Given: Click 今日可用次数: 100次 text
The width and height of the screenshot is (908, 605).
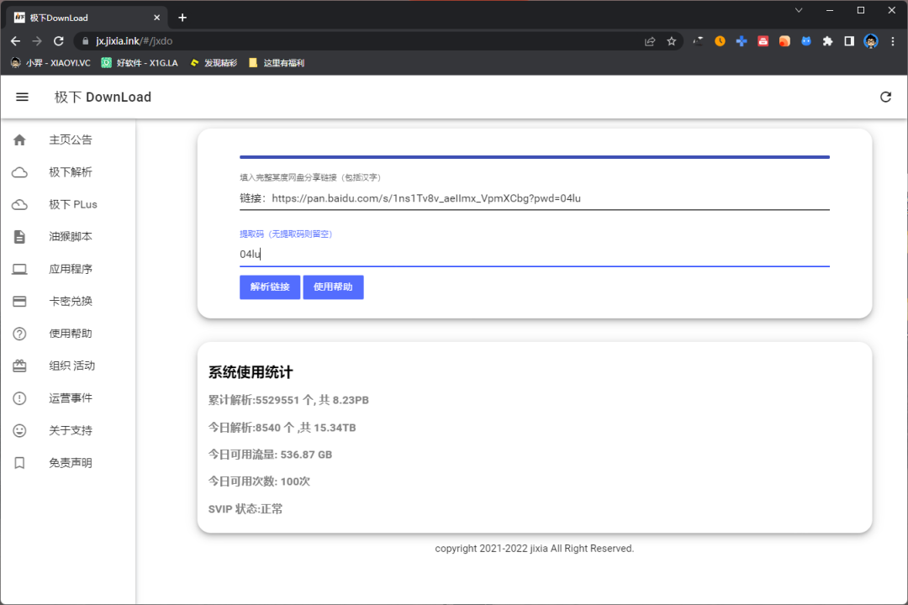Looking at the screenshot, I should [x=259, y=481].
